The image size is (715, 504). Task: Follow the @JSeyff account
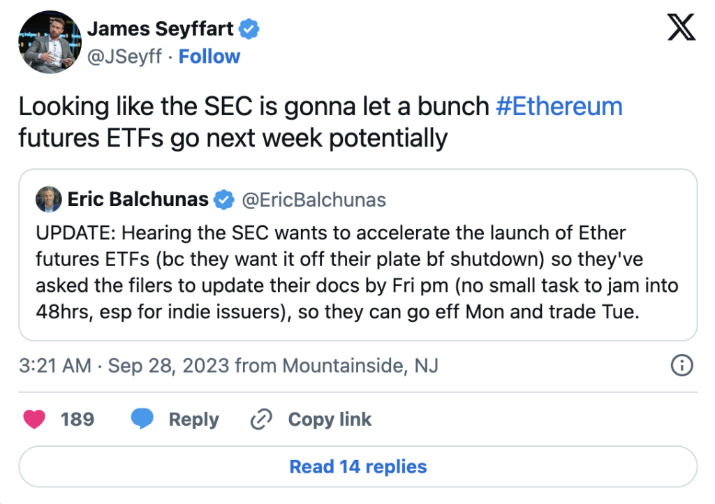tap(209, 57)
